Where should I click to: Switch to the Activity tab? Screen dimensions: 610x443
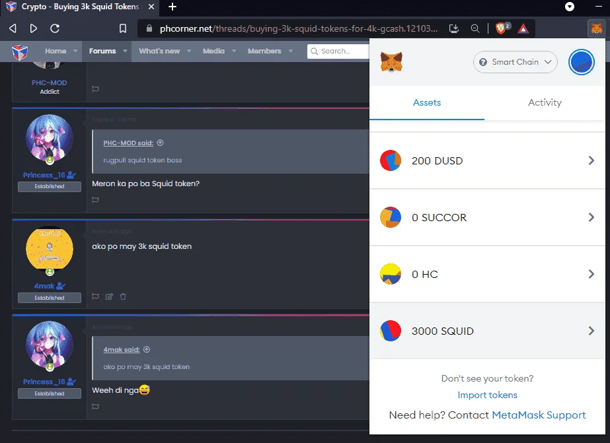[545, 102]
